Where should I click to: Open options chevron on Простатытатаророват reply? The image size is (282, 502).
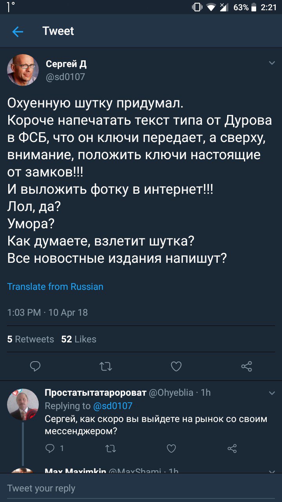[x=272, y=393]
